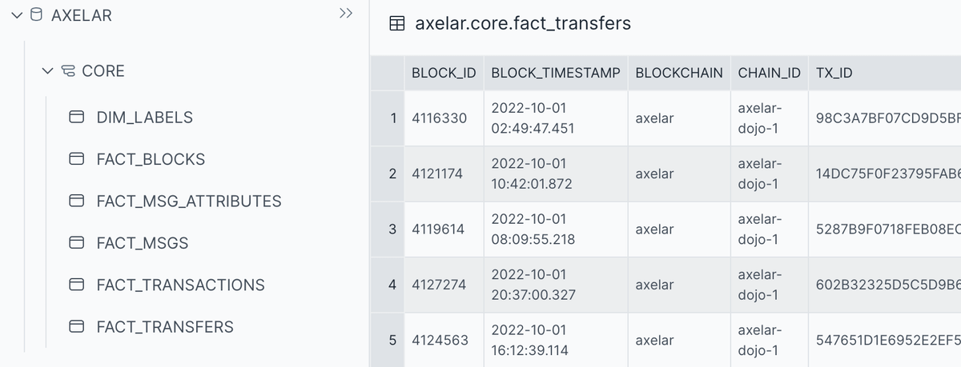Click the AXELAR database icon

tap(36, 15)
